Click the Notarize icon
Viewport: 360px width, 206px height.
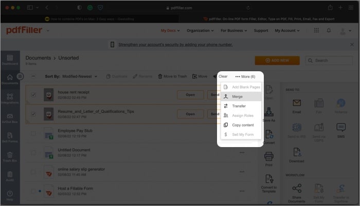click(x=340, y=106)
